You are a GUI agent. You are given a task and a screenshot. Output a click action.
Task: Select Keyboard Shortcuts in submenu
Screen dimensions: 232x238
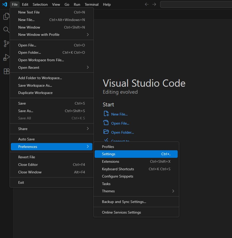tap(136, 169)
